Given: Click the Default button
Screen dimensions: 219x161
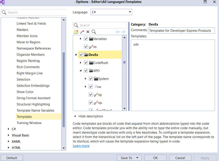Looking at the screenshot, I should [12, 158].
